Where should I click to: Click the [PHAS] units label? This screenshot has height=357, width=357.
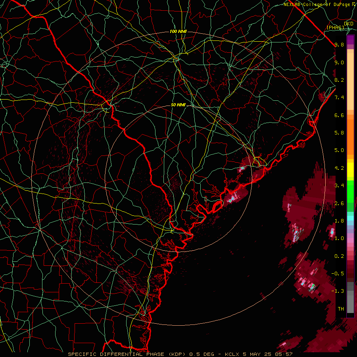pyautogui.click(x=335, y=28)
